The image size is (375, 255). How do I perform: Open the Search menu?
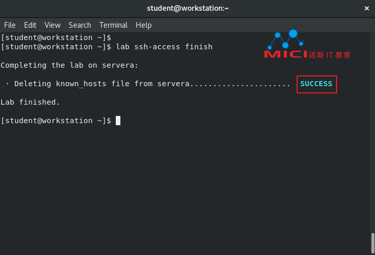point(80,25)
